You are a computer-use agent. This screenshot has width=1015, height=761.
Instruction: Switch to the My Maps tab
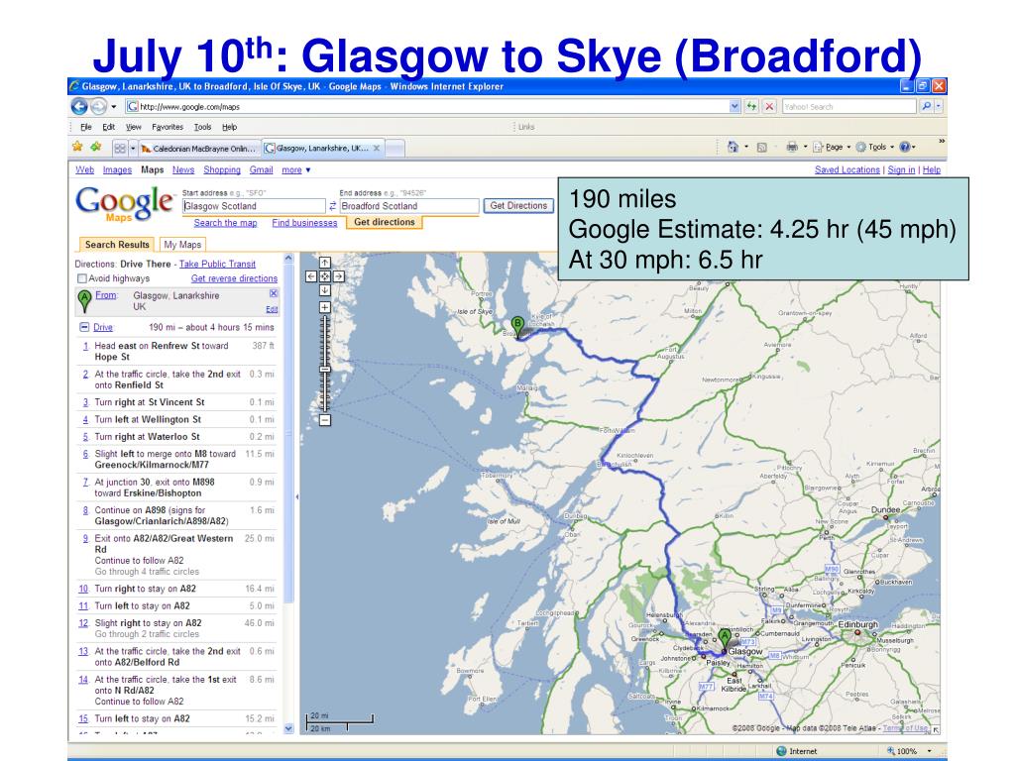[182, 244]
